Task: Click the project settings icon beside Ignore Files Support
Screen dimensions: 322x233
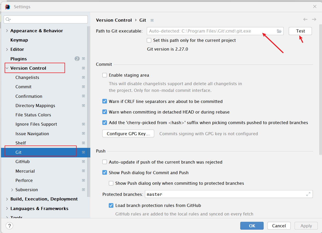Action: click(x=84, y=124)
